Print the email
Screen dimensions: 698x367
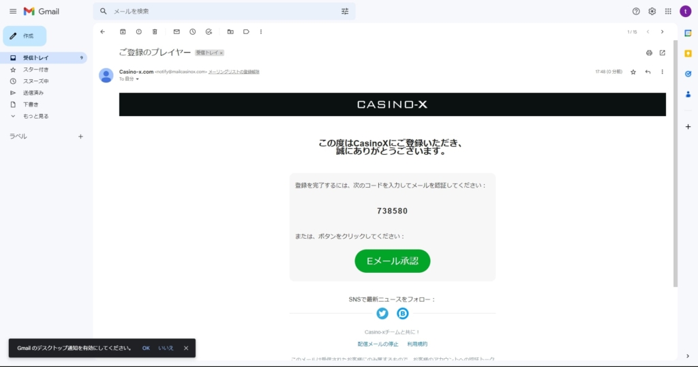649,53
